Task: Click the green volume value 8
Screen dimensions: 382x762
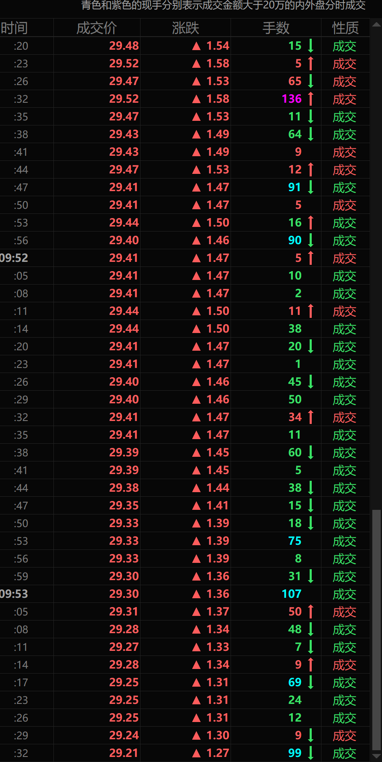Action: (298, 559)
